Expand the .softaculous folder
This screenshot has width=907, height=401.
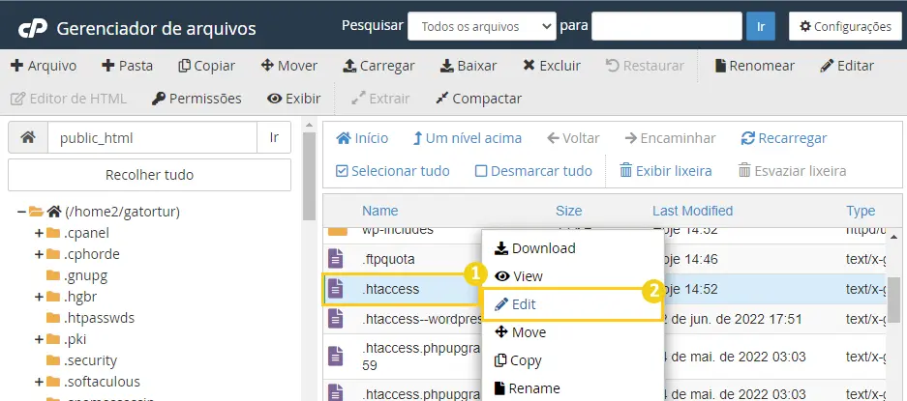point(39,382)
